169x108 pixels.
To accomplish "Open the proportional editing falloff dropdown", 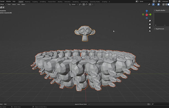I will [93, 4].
